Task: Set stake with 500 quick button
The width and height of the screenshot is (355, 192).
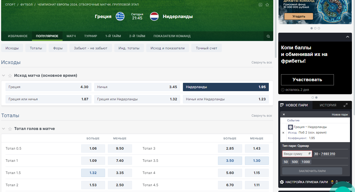Action: click(295, 162)
